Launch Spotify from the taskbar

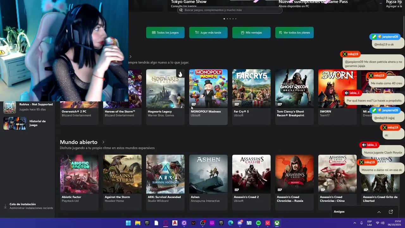(x=258, y=223)
